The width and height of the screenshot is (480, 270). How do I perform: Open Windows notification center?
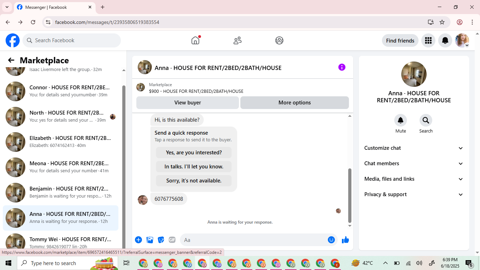point(469,263)
